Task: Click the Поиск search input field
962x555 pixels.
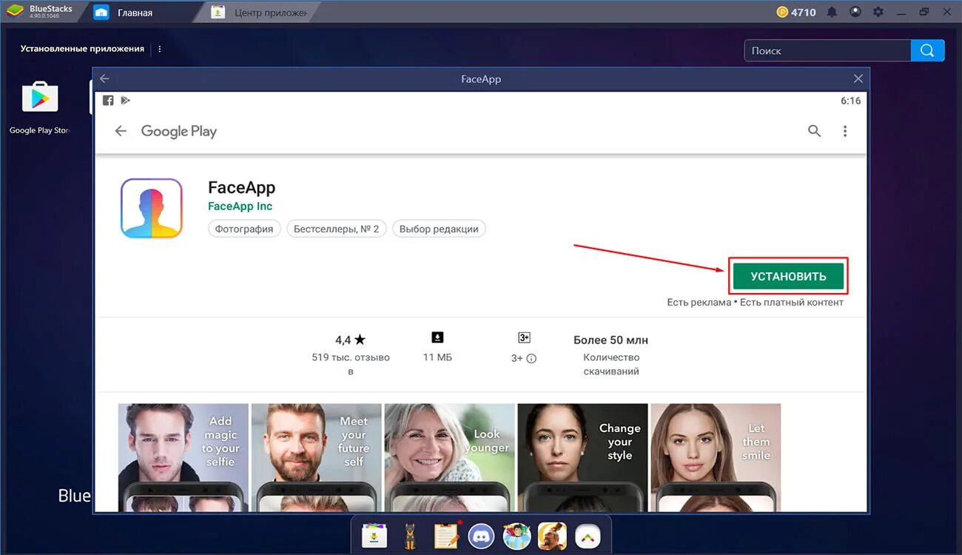Action: click(827, 50)
